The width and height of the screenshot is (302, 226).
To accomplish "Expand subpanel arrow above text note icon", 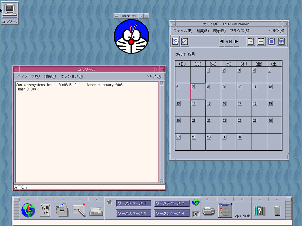I will [x=80, y=199].
